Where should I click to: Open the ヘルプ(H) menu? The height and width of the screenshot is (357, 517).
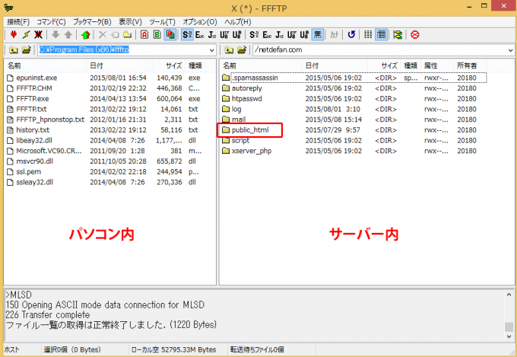point(238,22)
